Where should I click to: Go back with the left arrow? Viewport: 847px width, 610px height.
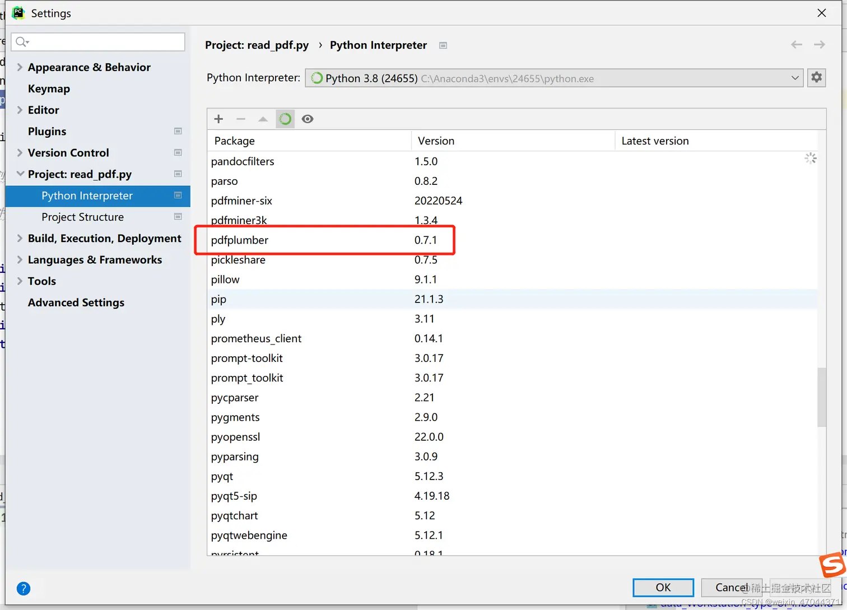(797, 45)
